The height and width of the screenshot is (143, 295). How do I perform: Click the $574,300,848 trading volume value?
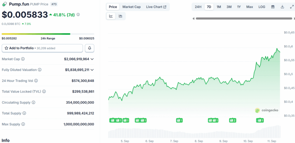coord(83,81)
